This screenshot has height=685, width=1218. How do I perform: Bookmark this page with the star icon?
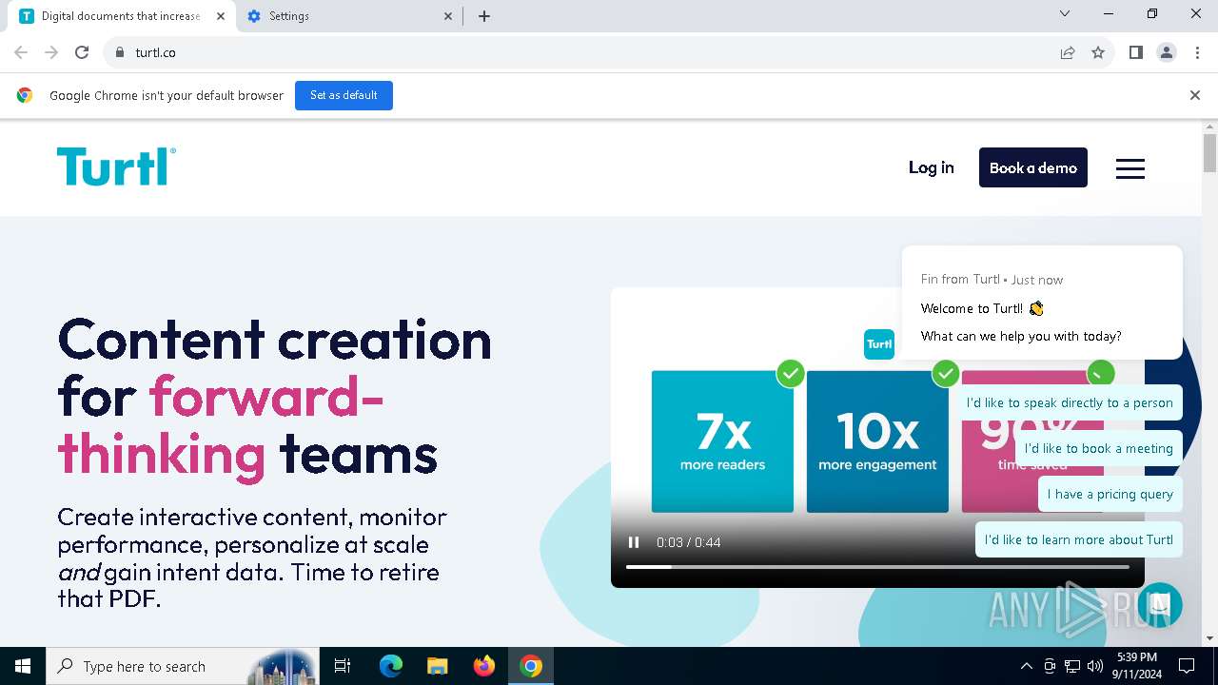coord(1098,52)
